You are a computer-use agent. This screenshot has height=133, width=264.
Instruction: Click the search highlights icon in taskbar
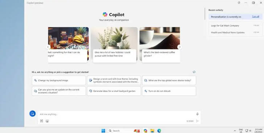coord(137,131)
